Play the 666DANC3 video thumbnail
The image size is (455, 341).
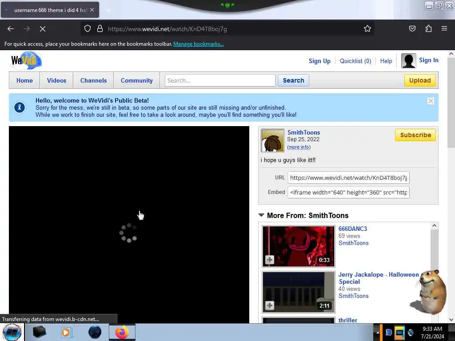(x=298, y=246)
